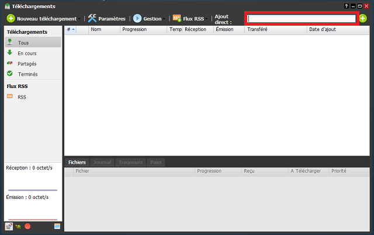Close the Téléchargements window

click(x=366, y=6)
